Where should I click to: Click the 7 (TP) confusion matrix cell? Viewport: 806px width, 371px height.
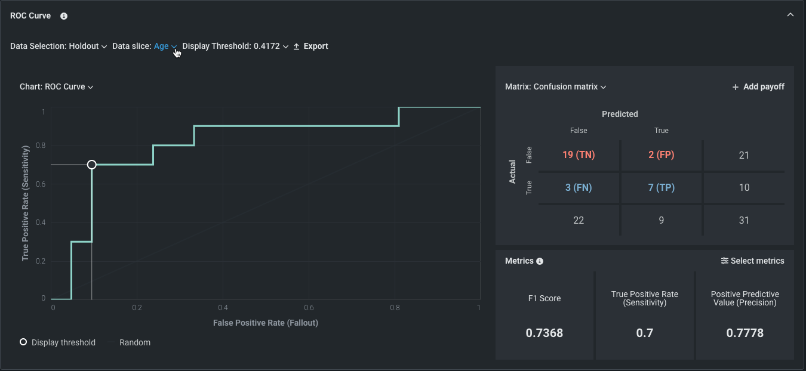click(661, 187)
